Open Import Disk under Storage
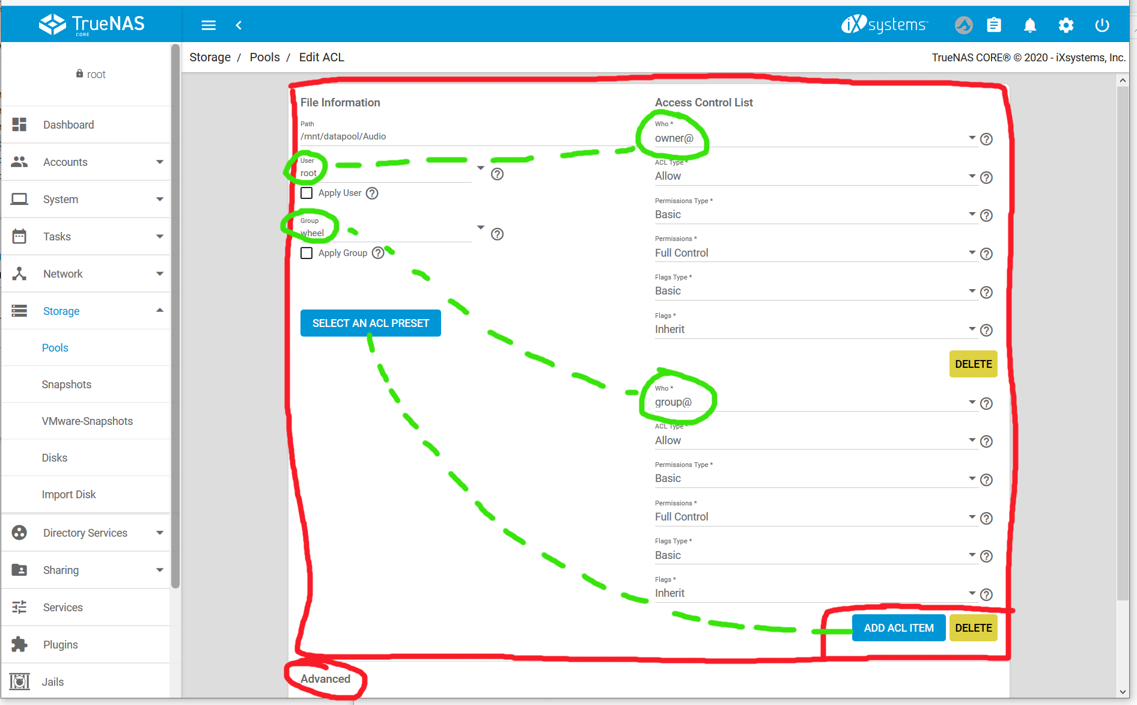Screen dimensions: 1137x705 [x=69, y=495]
